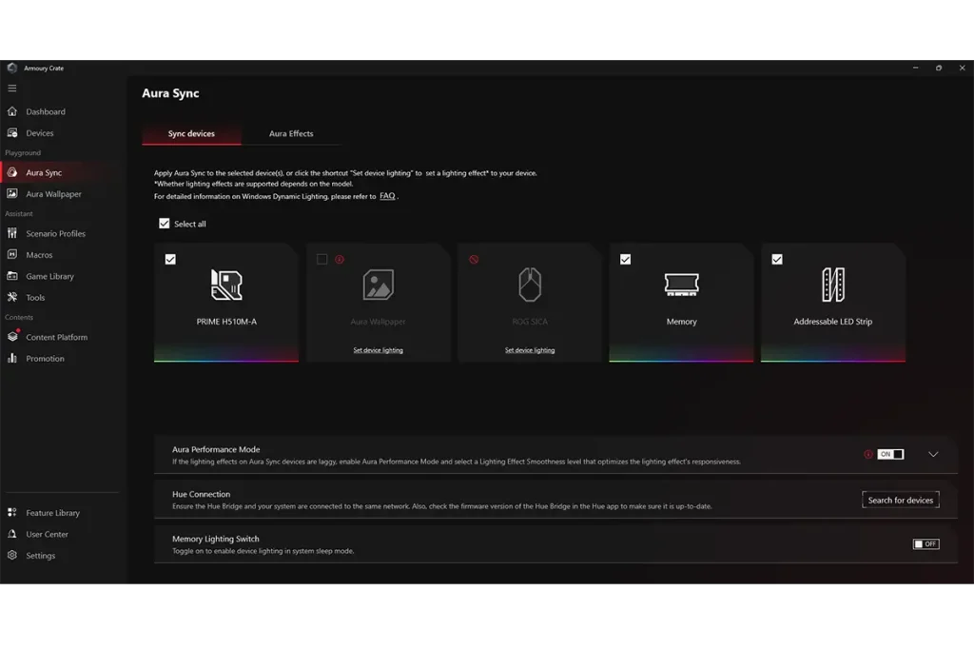Click the Addressable LED Strip label text
The image size is (974, 650).
point(833,322)
